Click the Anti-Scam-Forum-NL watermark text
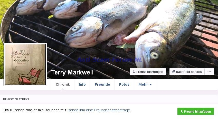Viewport: 218px width, 119px height. pos(110,60)
